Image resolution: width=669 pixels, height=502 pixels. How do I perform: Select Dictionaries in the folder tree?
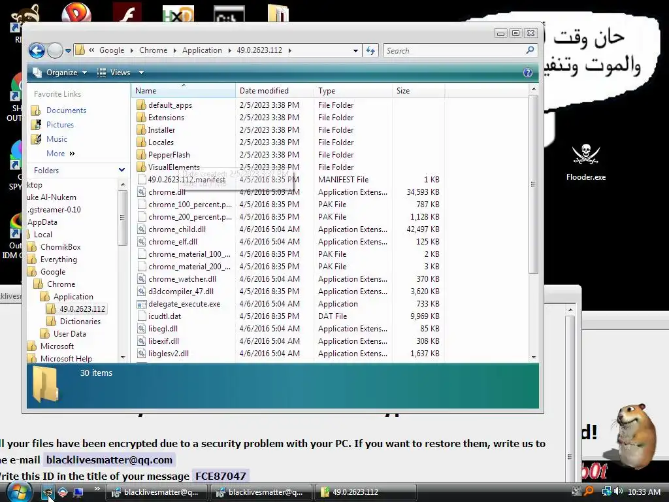point(80,322)
